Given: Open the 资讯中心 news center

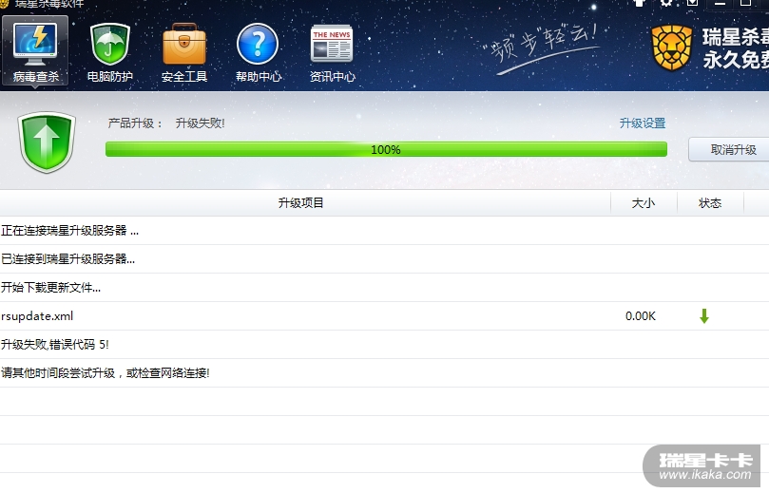Looking at the screenshot, I should (332, 52).
